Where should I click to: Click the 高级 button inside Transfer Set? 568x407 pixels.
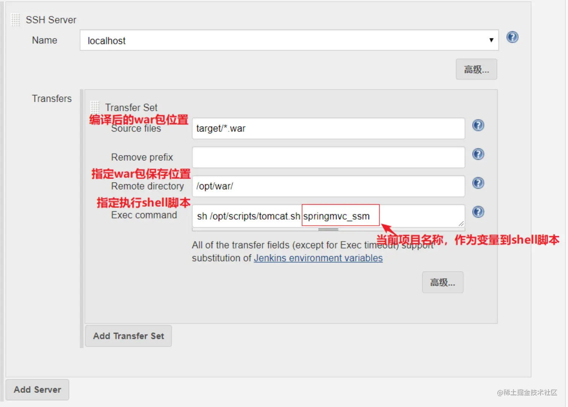[443, 282]
